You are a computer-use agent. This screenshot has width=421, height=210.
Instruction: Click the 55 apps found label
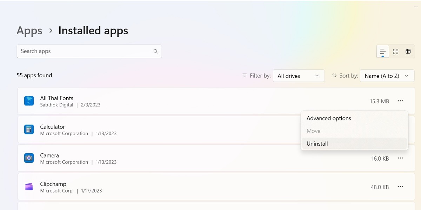34,75
